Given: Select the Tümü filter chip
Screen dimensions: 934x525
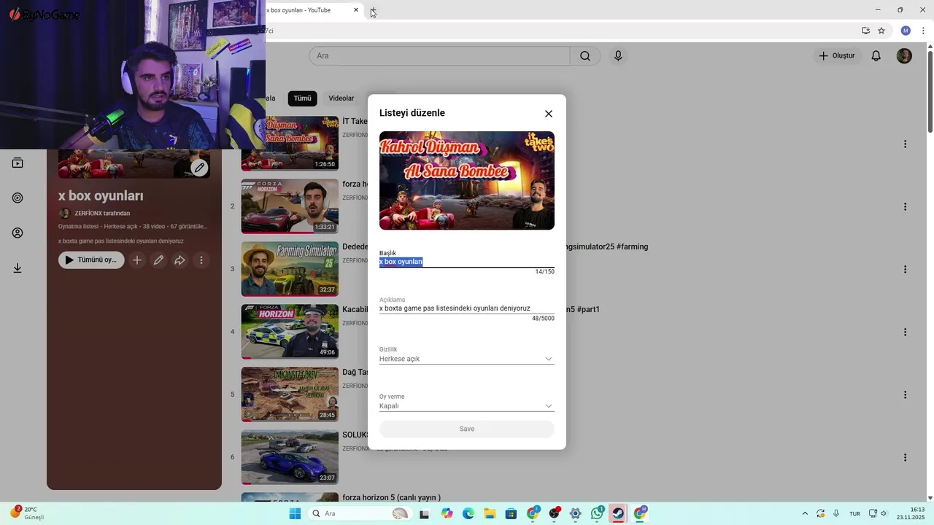Looking at the screenshot, I should coord(302,98).
